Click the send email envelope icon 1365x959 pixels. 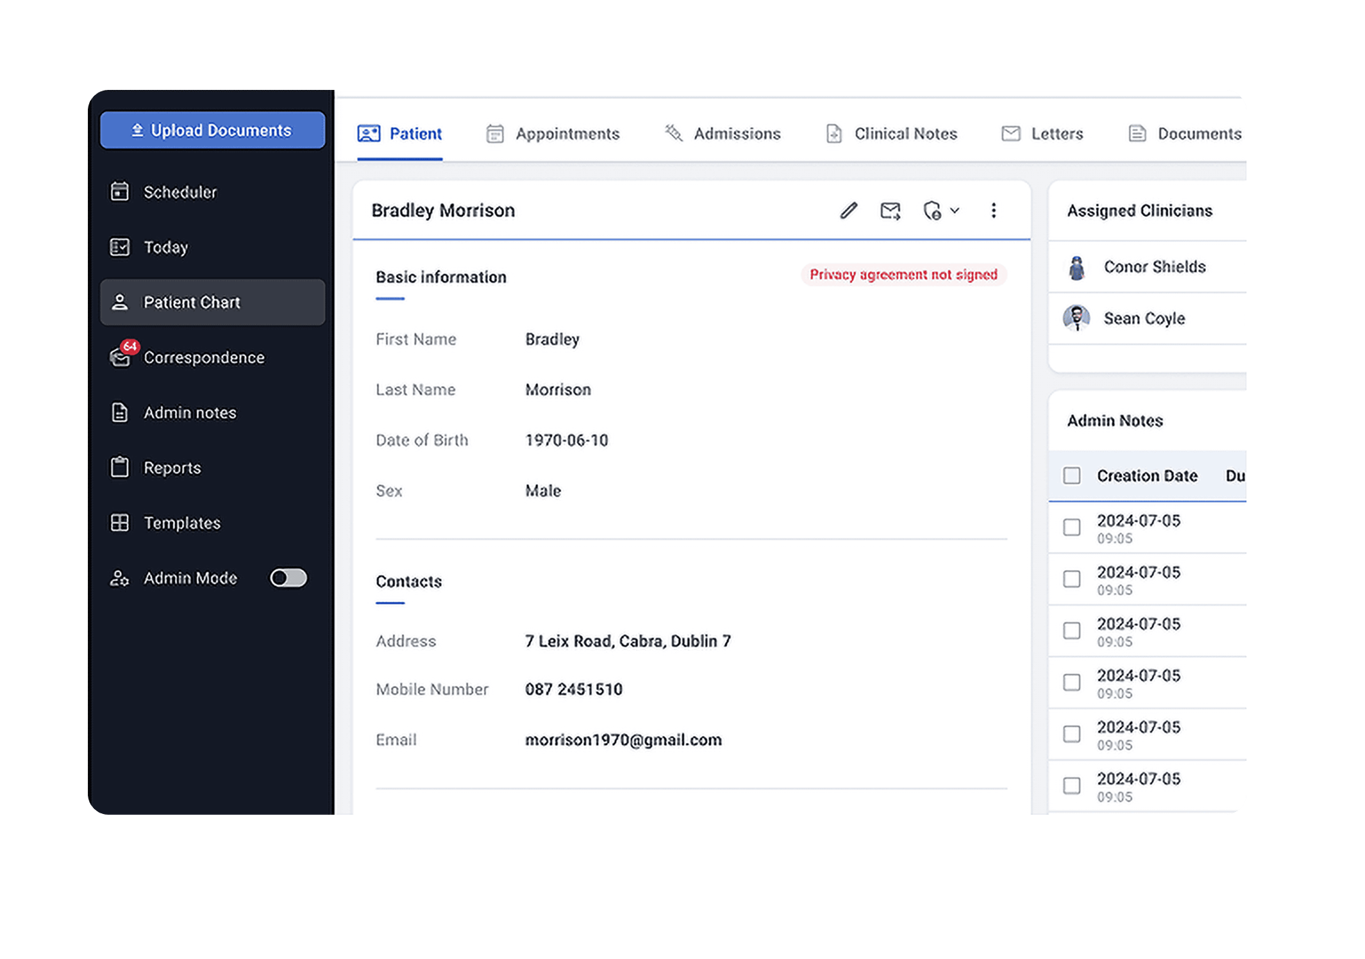[890, 210]
